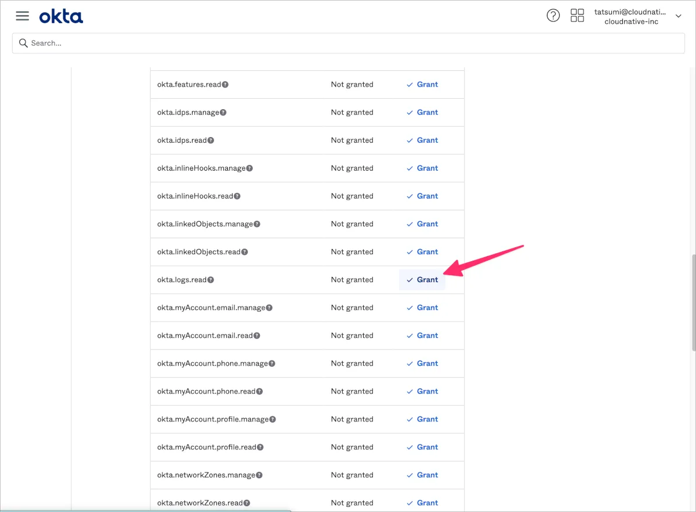Show help tooltip for okta.myAccount.phone.read

tap(259, 391)
